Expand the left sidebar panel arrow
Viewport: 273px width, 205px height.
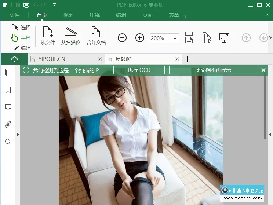pos(18,134)
